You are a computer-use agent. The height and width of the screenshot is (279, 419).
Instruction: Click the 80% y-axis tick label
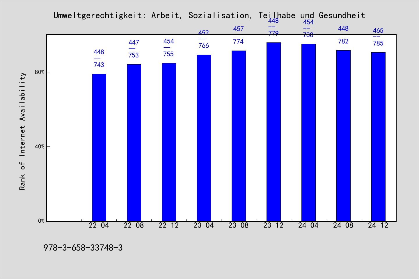[40, 72]
